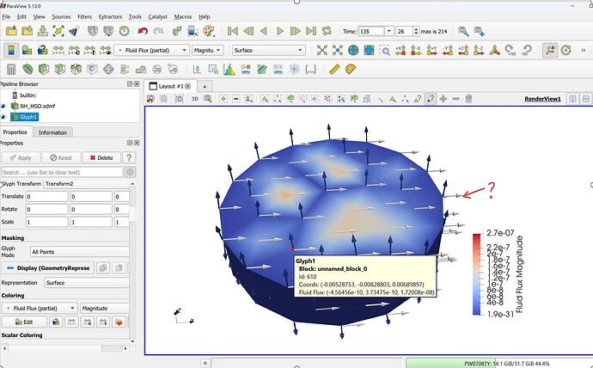The width and height of the screenshot is (593, 368).
Task: Click the Delete button
Action: (x=101, y=157)
